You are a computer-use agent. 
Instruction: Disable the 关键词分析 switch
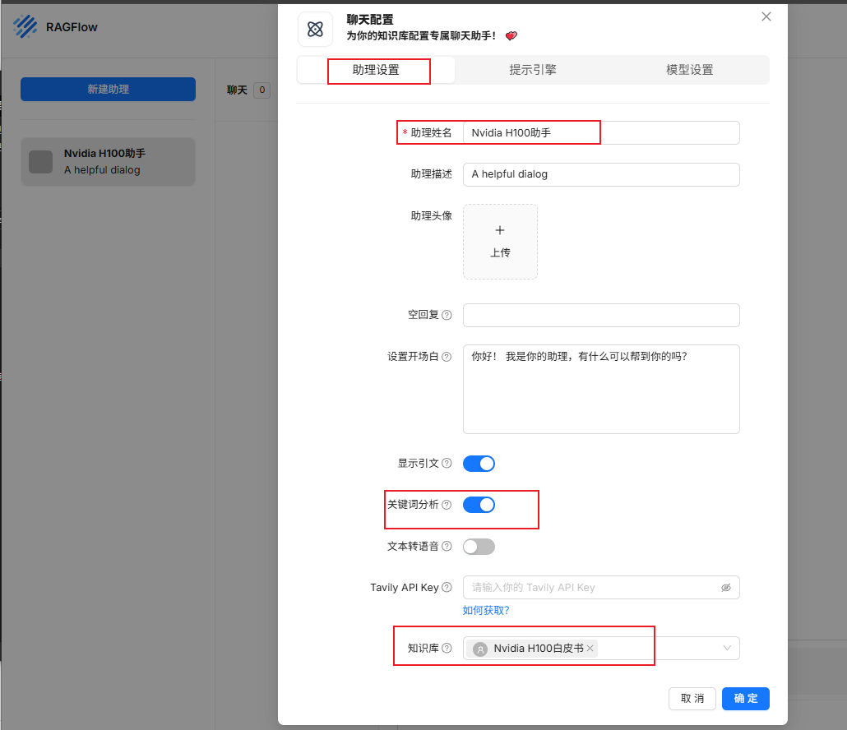pyautogui.click(x=479, y=505)
